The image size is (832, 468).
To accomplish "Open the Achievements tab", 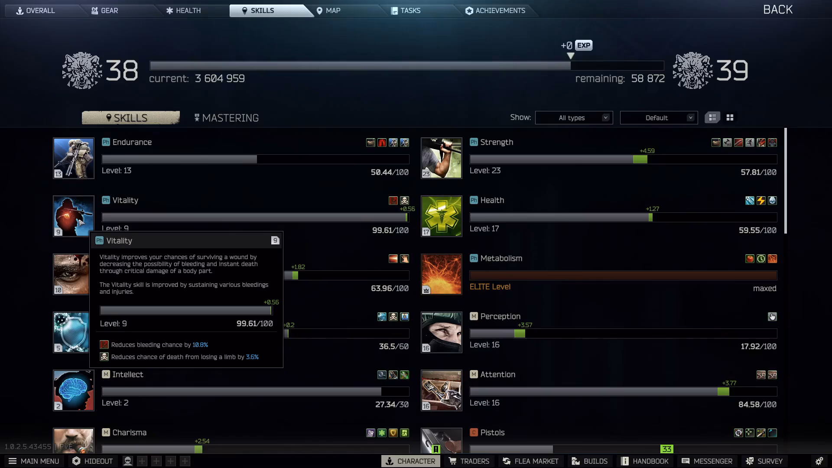I will [495, 10].
